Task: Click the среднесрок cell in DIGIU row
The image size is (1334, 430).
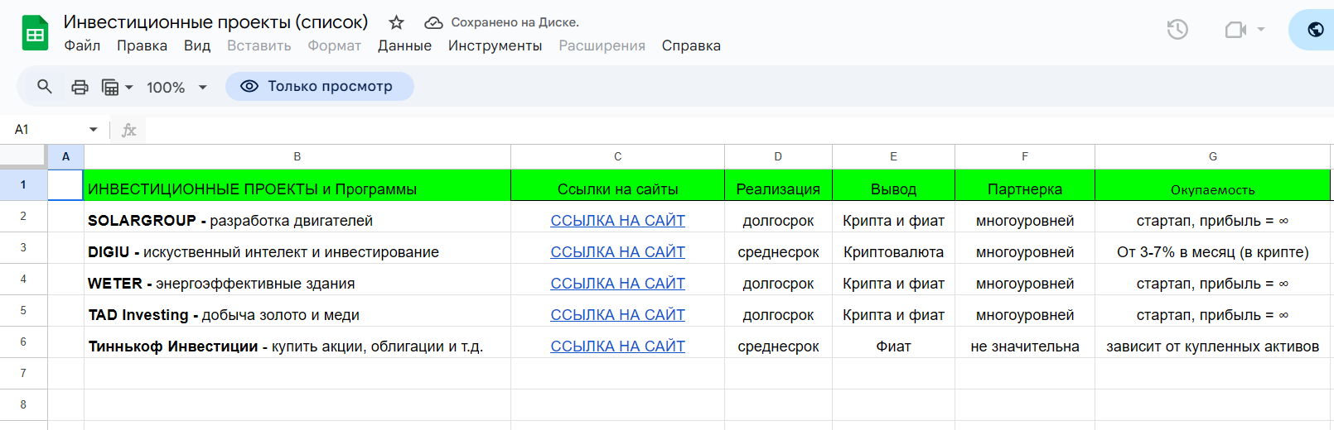Action: (x=778, y=248)
